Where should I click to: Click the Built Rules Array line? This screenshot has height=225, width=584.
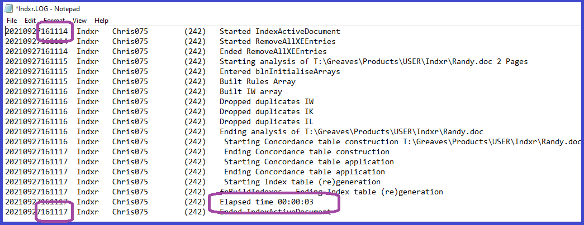coord(258,82)
